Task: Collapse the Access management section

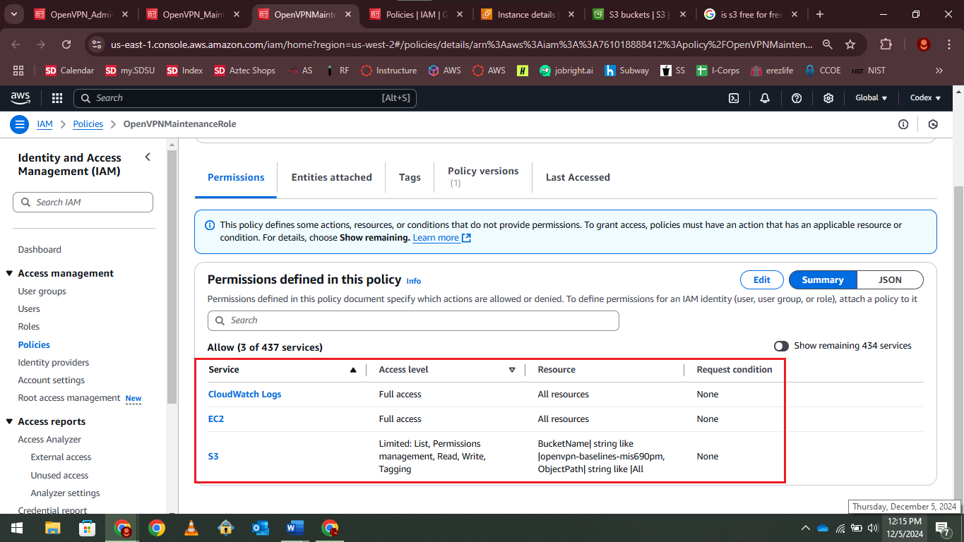Action: click(10, 274)
